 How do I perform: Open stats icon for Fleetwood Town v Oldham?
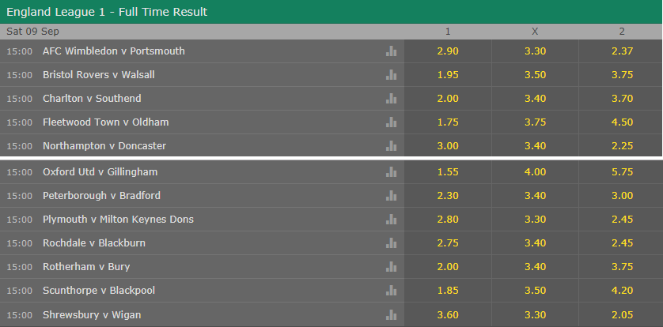pos(391,122)
